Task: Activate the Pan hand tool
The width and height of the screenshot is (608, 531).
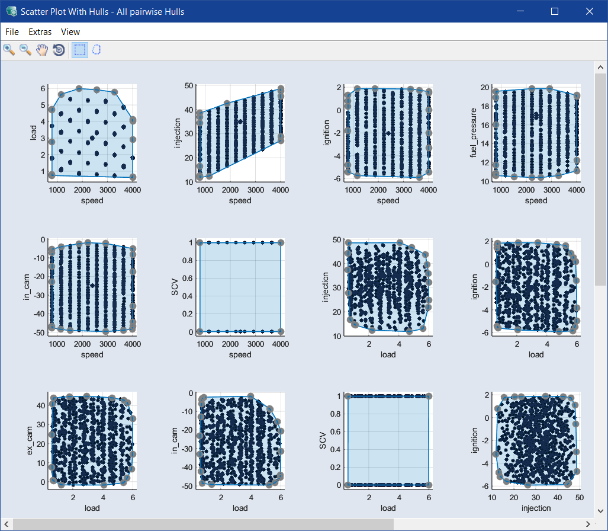Action: [x=42, y=50]
